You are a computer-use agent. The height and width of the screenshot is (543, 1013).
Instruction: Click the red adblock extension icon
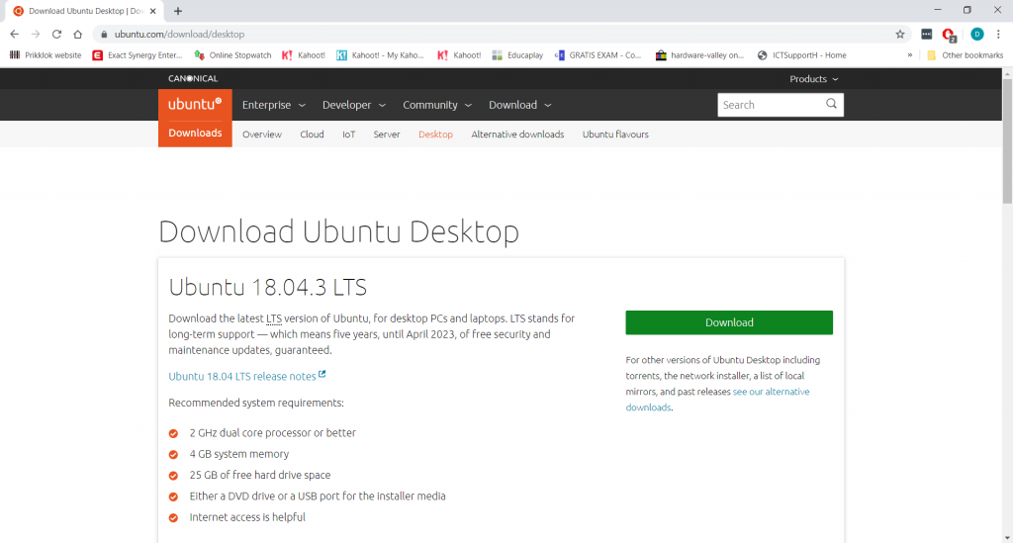(949, 35)
